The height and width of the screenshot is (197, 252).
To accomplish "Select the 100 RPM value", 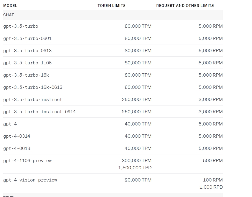I will click(213, 180).
